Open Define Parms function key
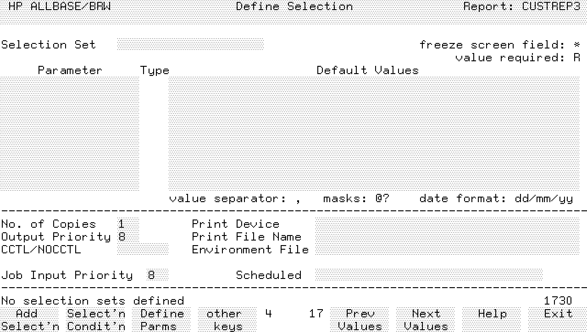Image resolution: width=587 pixels, height=332 pixels. pos(162,320)
